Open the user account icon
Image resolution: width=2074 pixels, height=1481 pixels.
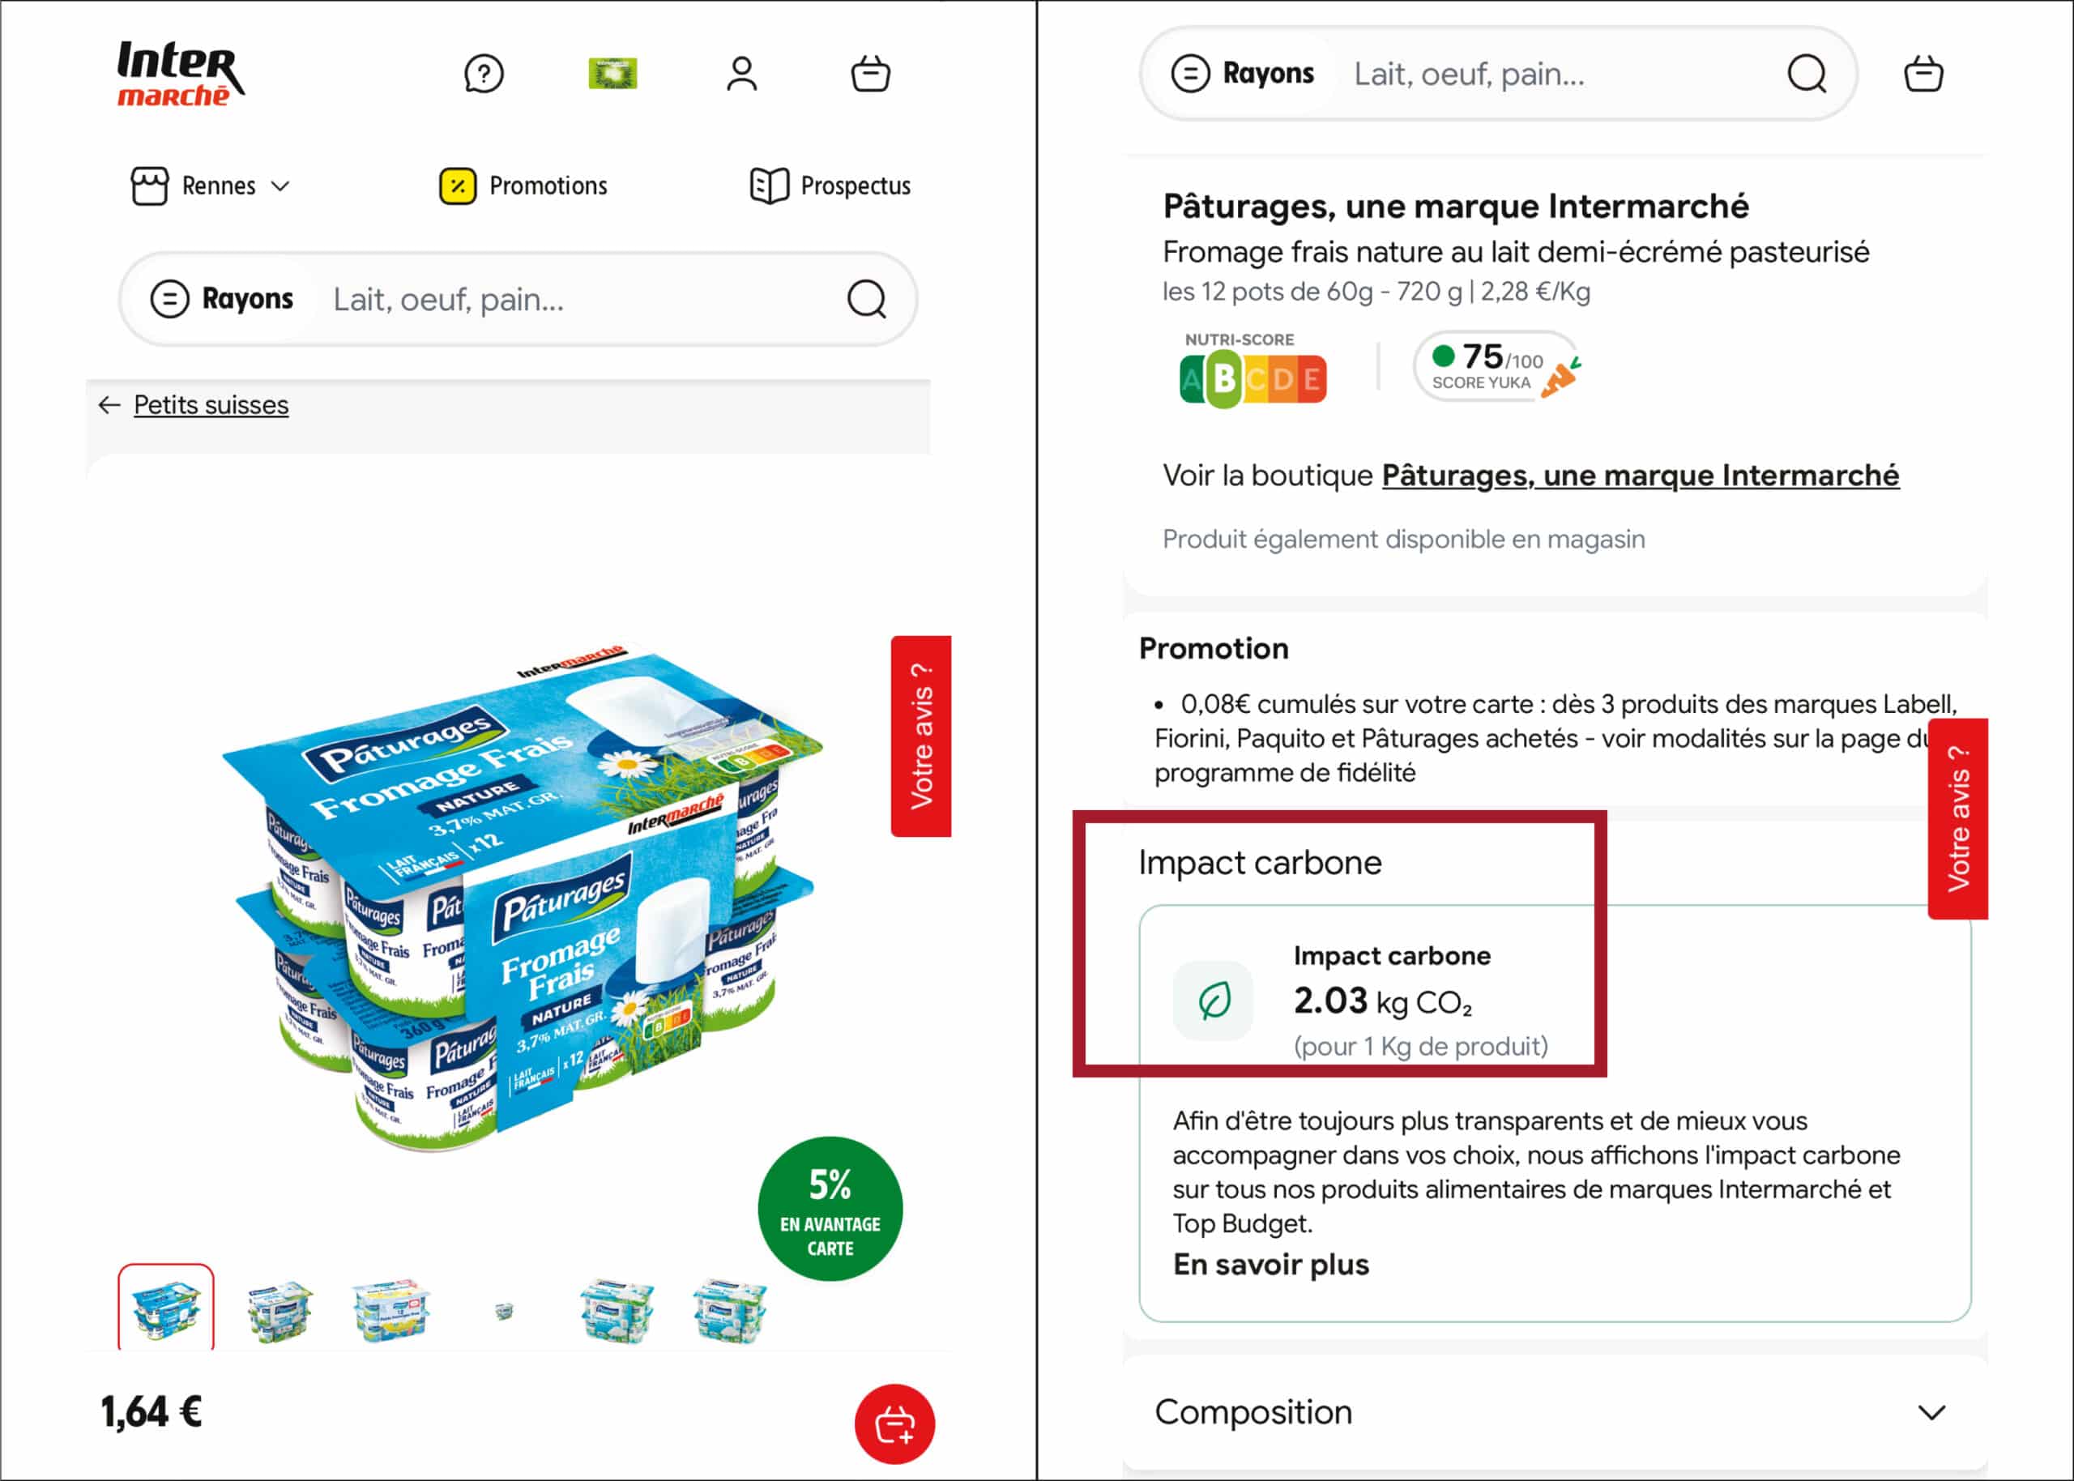click(x=742, y=74)
